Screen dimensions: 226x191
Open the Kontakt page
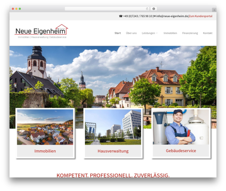tap(207, 33)
